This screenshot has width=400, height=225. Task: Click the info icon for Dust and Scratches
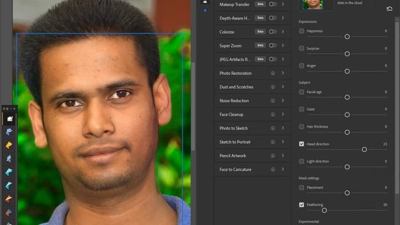(272, 87)
